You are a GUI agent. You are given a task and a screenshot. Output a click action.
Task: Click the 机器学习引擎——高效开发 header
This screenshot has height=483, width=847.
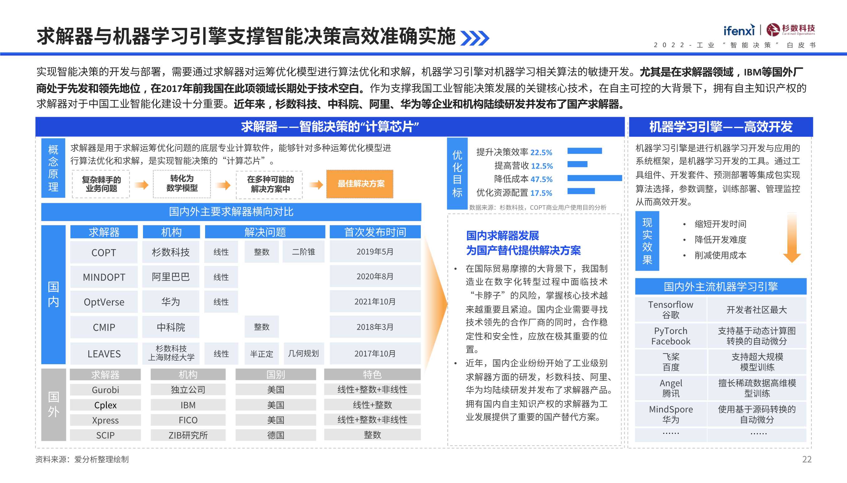[x=721, y=127]
